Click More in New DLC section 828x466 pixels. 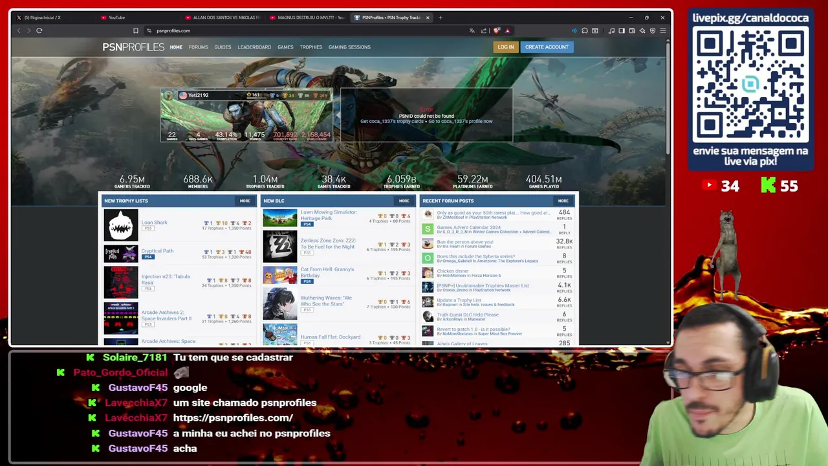(x=404, y=201)
